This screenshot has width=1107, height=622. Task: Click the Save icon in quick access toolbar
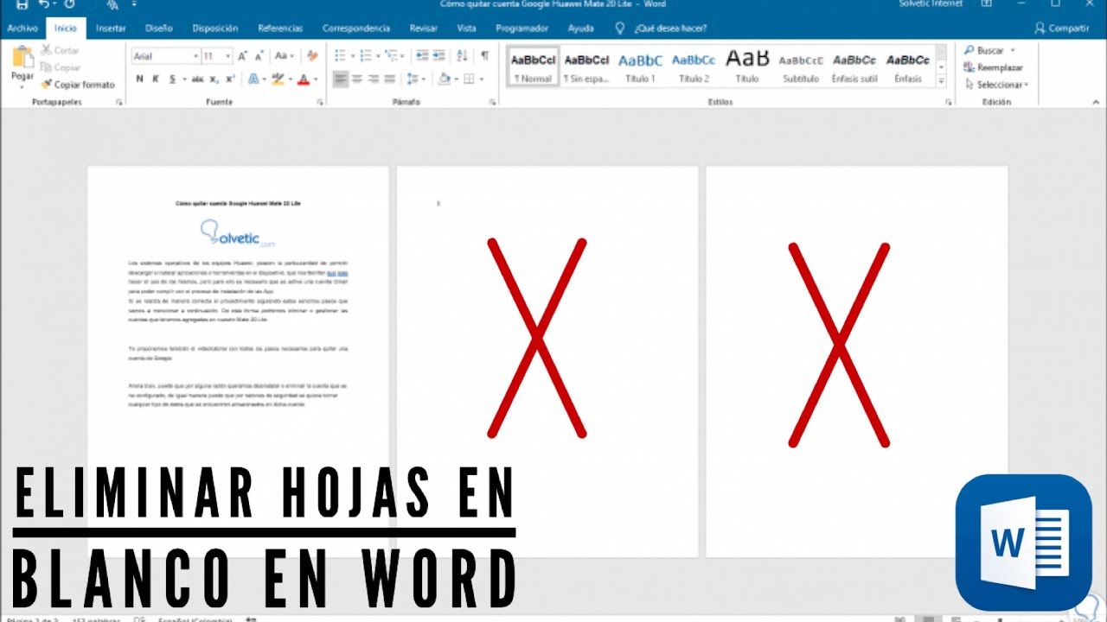[22, 4]
